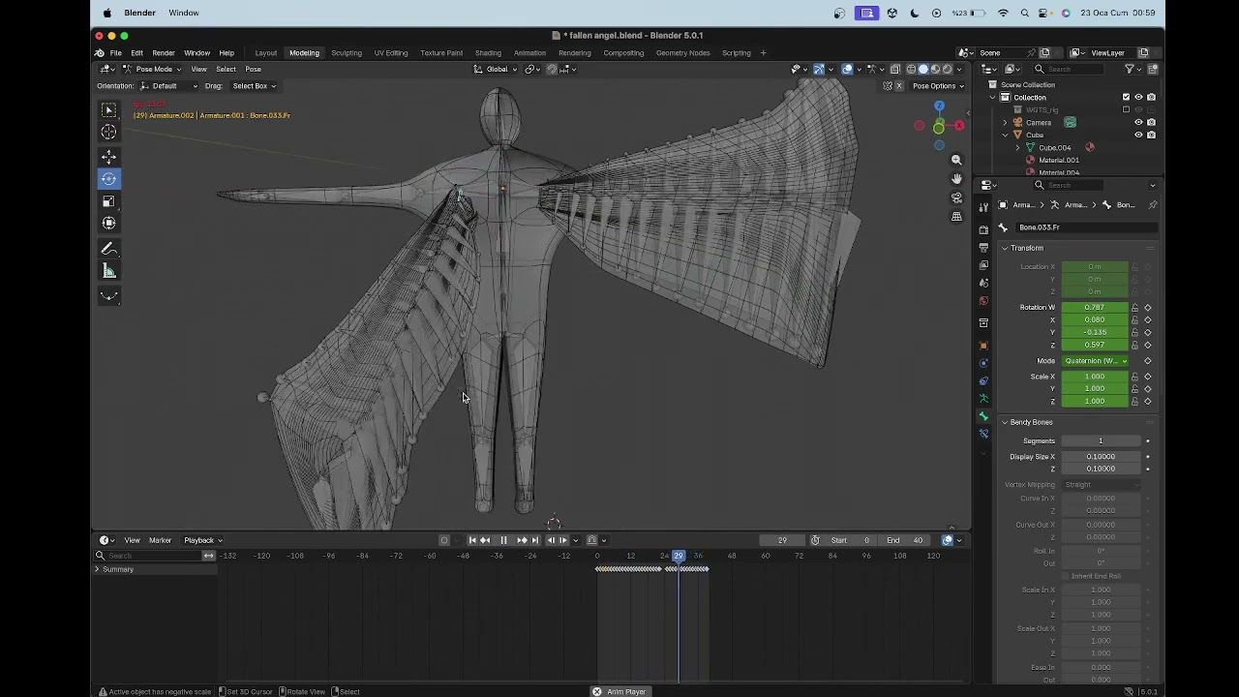This screenshot has height=697, width=1239.
Task: Pin the properties editor context
Action: 1152,205
